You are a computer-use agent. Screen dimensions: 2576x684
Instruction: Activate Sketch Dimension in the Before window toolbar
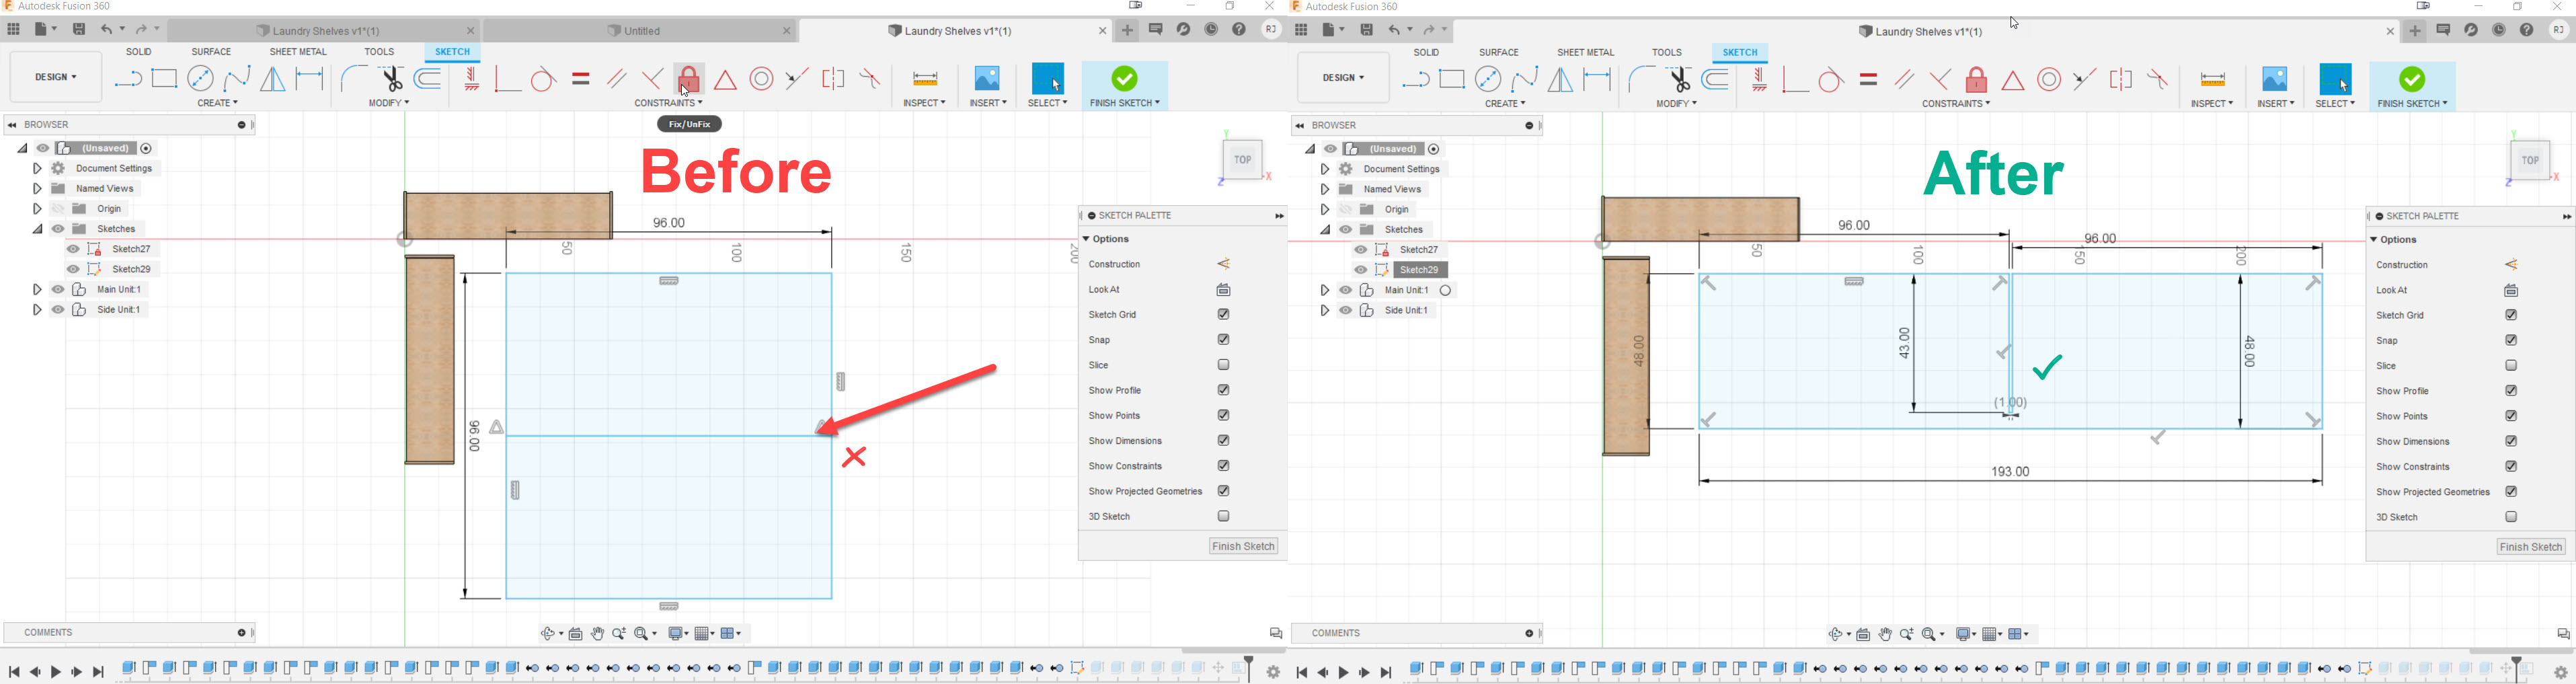pyautogui.click(x=310, y=79)
